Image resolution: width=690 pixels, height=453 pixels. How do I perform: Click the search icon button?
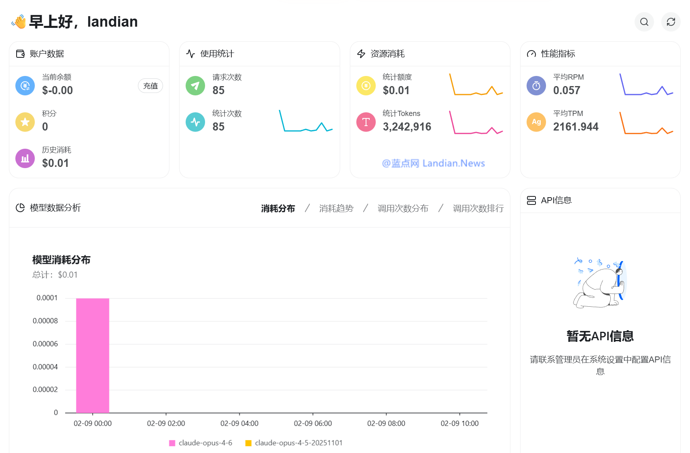click(x=644, y=22)
